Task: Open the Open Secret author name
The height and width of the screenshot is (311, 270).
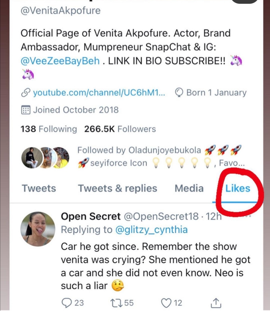Action: click(x=90, y=216)
